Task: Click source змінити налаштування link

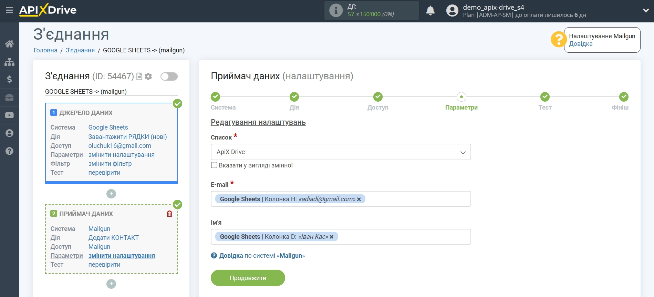Action: (x=121, y=155)
